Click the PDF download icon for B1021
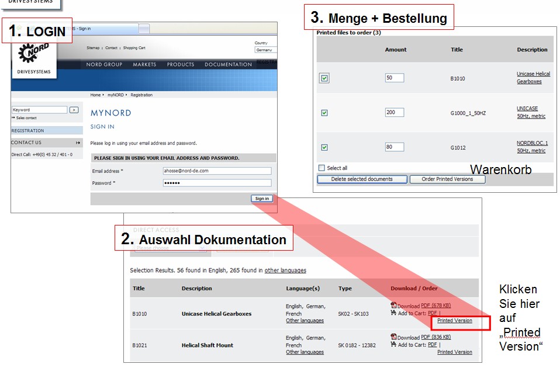Screen dimensions: 560x371 tap(393, 337)
